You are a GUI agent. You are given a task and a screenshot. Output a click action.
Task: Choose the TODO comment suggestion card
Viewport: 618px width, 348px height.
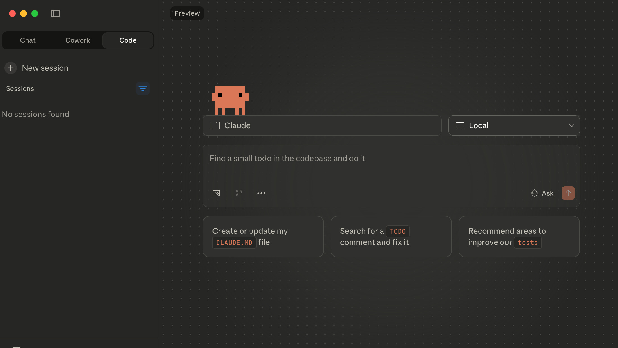(391, 237)
